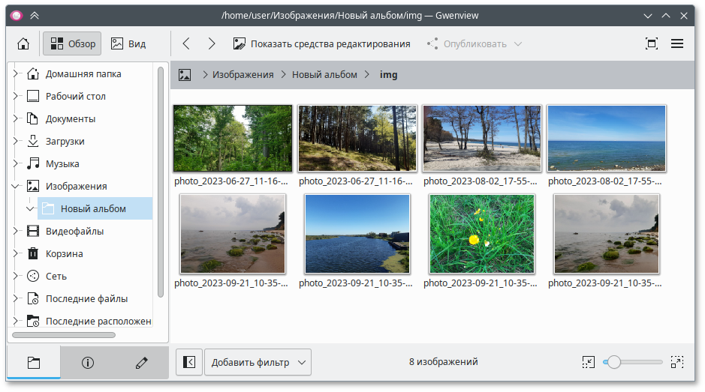Expand the Домашняя папка tree node
705x392 pixels.
(x=16, y=73)
